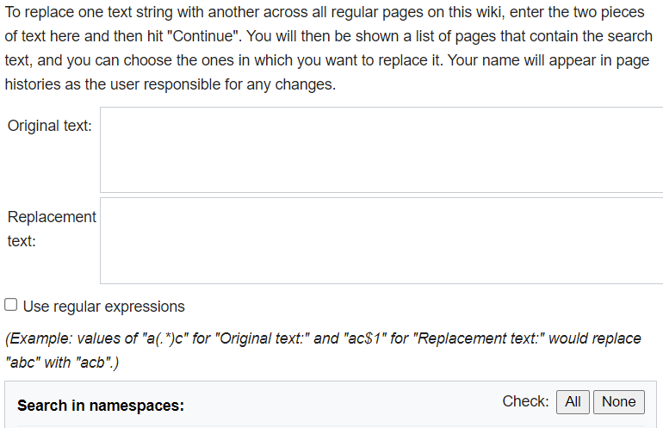663x428 pixels.
Task: Click inside the Original text field
Action: point(379,150)
